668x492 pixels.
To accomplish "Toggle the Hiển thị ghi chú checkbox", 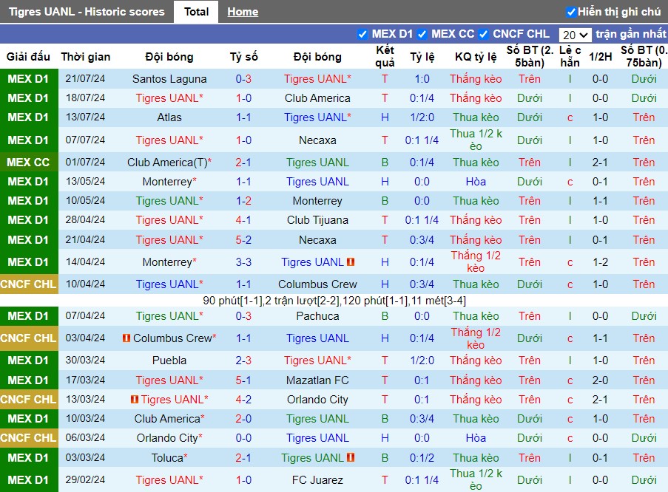I will click(x=571, y=12).
